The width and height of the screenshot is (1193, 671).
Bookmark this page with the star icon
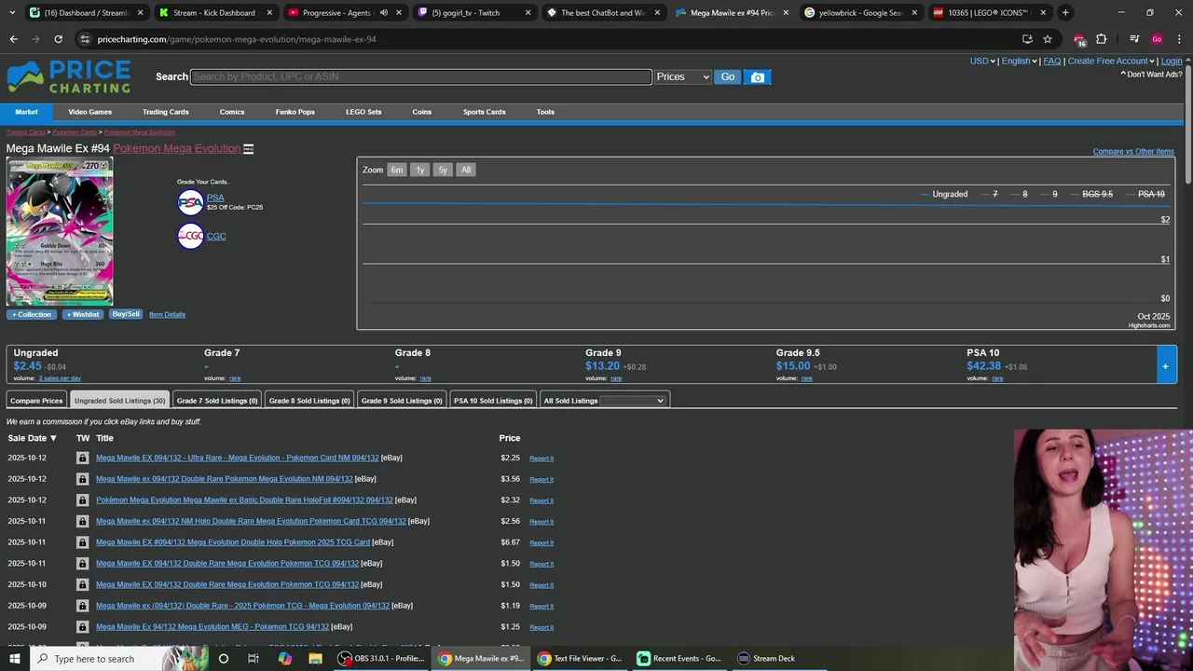pyautogui.click(x=1048, y=39)
